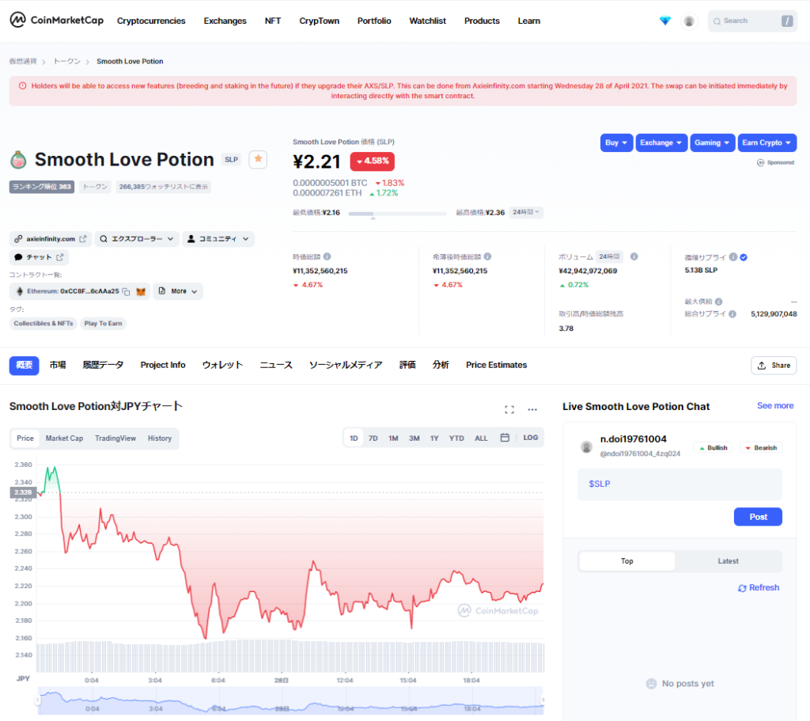This screenshot has height=721, width=810.
Task: Open the diamond rewards icon
Action: [664, 21]
